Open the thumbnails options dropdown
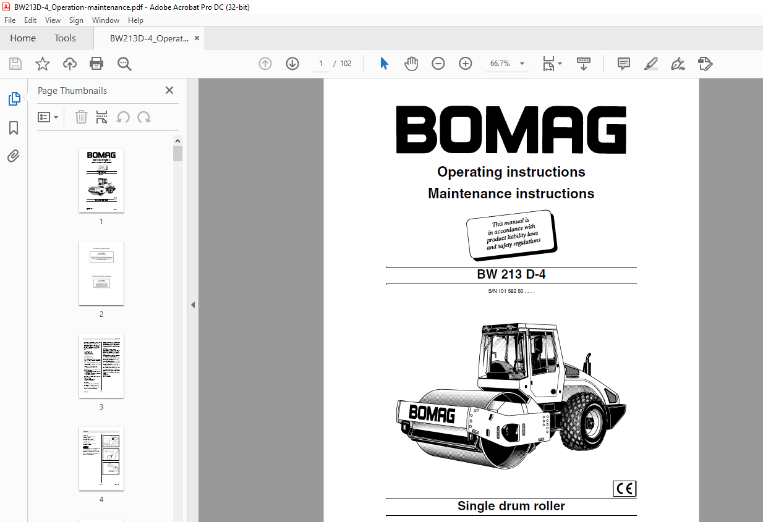 click(48, 117)
